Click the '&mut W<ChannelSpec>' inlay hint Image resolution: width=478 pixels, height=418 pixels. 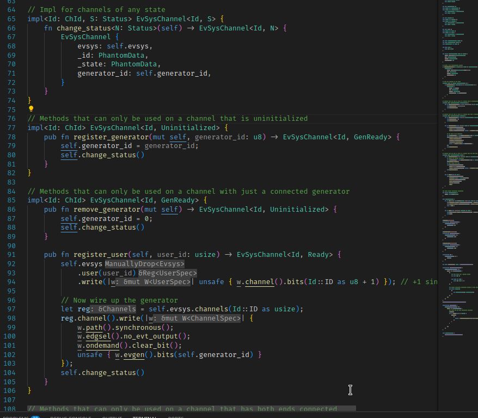(196, 318)
